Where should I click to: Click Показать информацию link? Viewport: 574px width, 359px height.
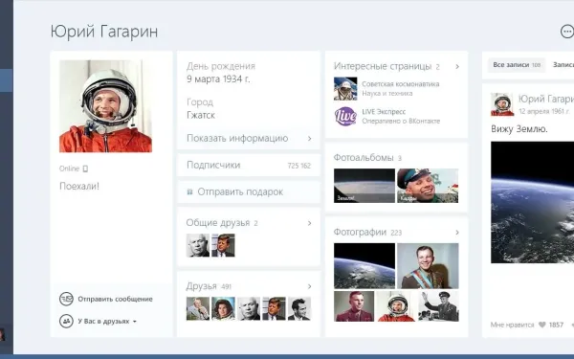tap(237, 138)
